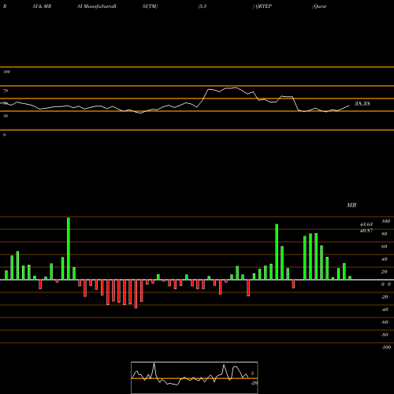Click the '-80' tick on MR axis
Image resolution: width=394 pixels, height=394 pixels.
coord(385,335)
